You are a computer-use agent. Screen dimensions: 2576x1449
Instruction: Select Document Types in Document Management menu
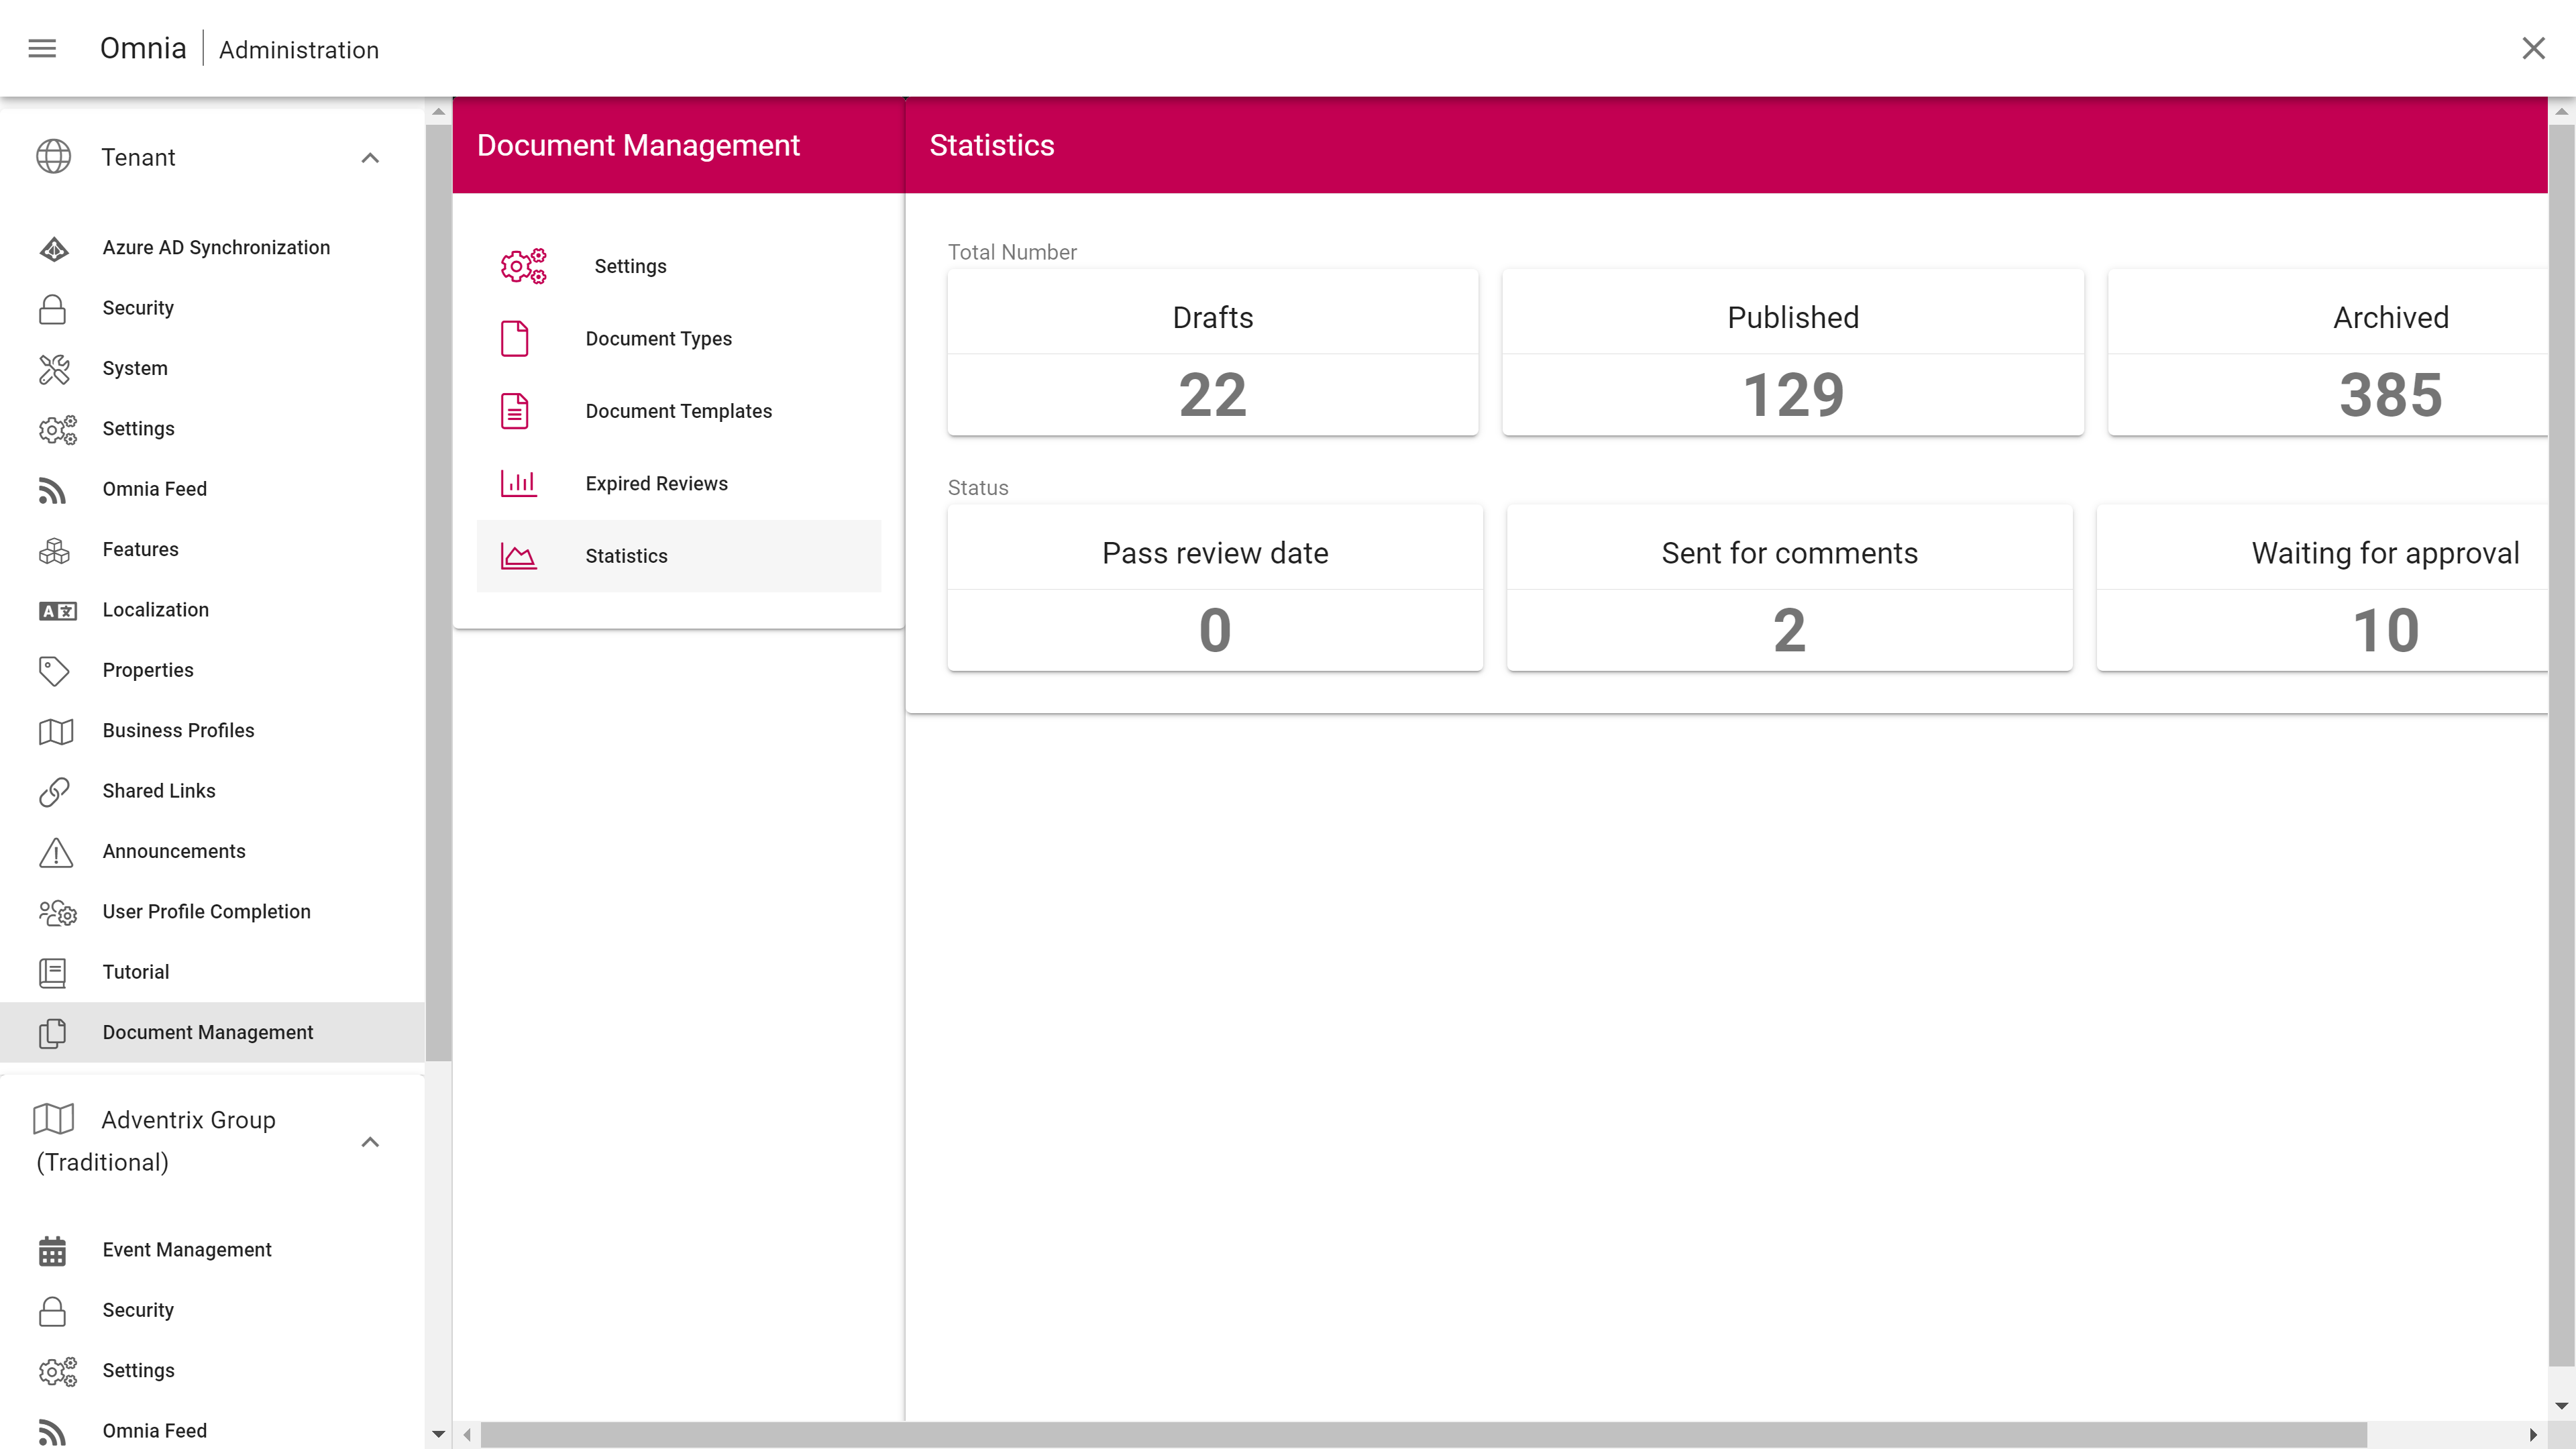(658, 339)
